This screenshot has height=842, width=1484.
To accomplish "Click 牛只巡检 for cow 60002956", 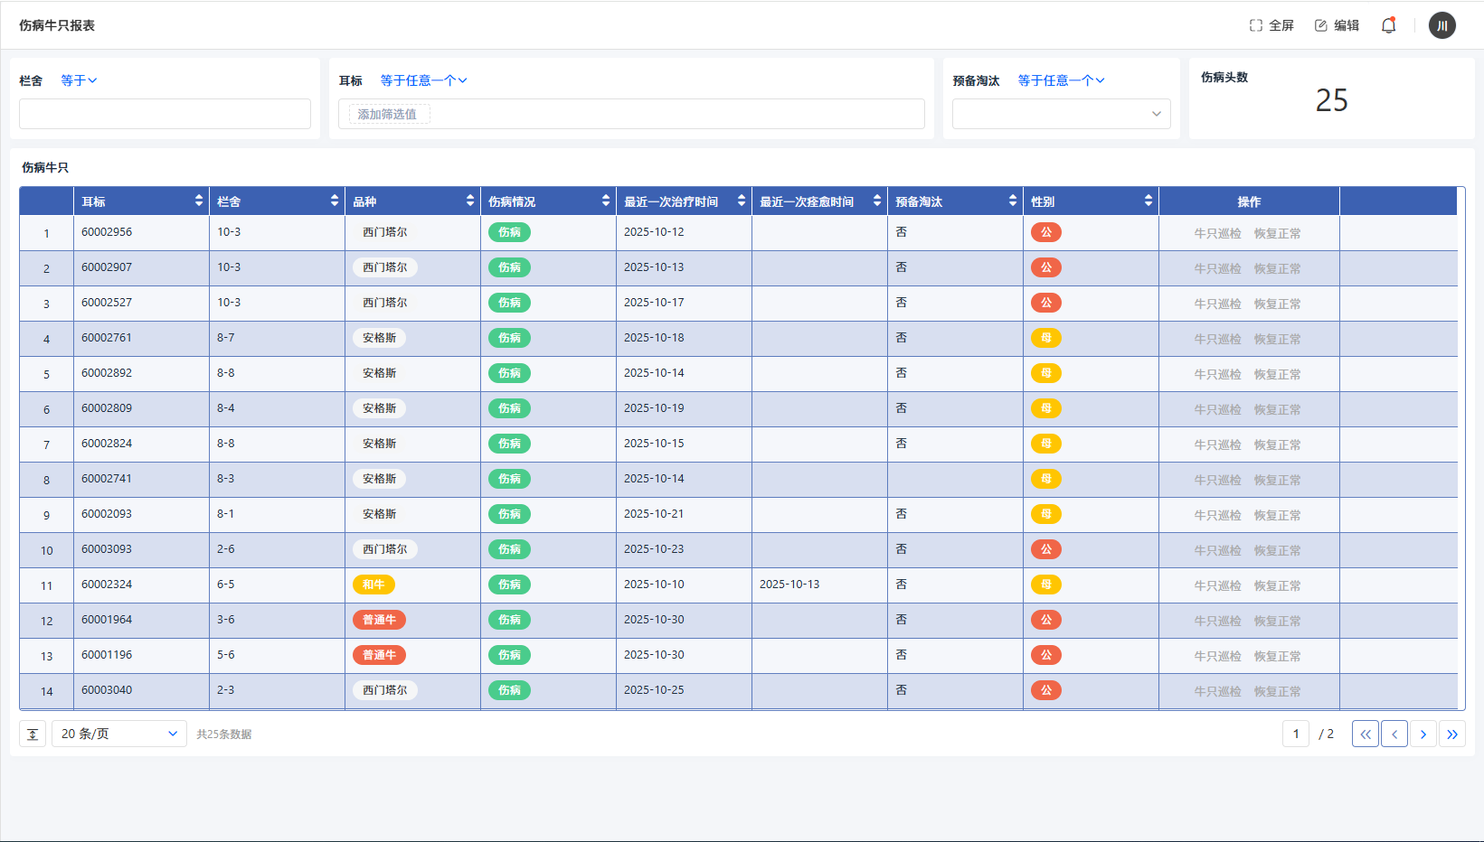I will click(x=1217, y=233).
